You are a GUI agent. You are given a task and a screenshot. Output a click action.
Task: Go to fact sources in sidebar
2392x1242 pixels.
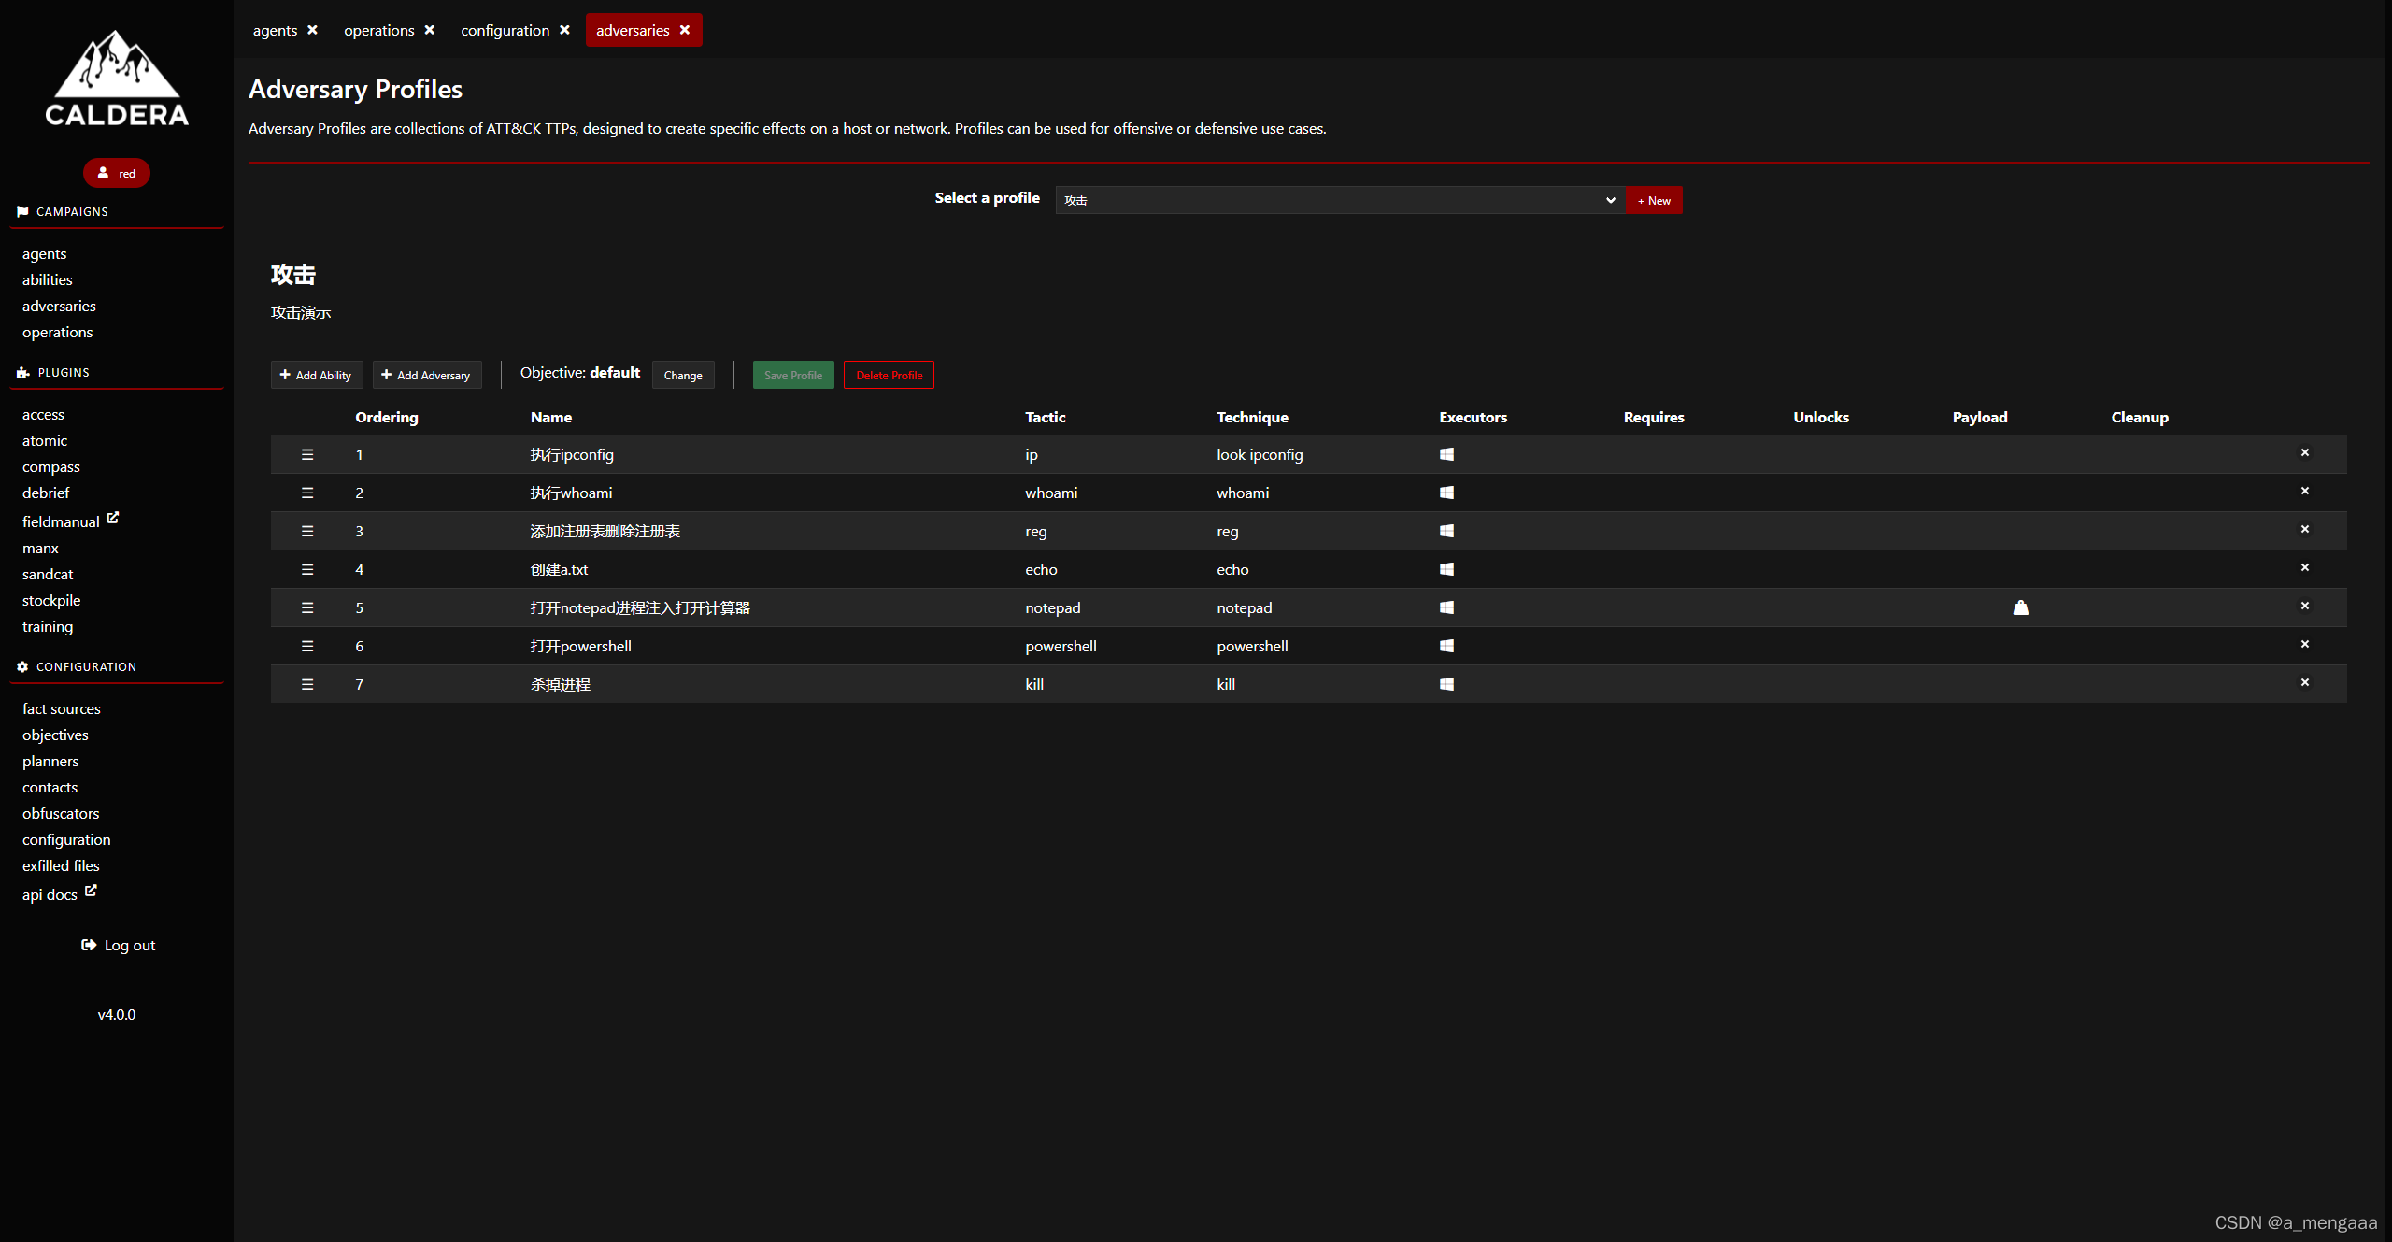click(x=62, y=708)
